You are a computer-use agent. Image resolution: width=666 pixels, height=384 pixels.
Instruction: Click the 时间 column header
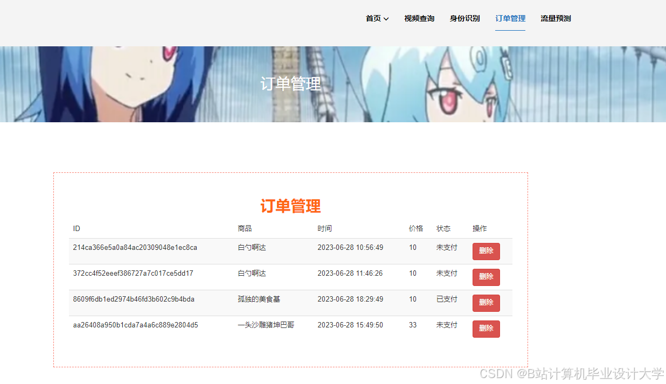[x=324, y=228]
